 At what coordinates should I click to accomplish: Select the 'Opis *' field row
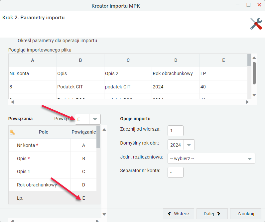[53, 159]
